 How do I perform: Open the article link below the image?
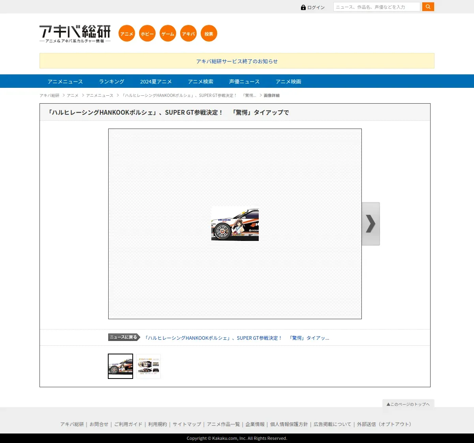(237, 338)
